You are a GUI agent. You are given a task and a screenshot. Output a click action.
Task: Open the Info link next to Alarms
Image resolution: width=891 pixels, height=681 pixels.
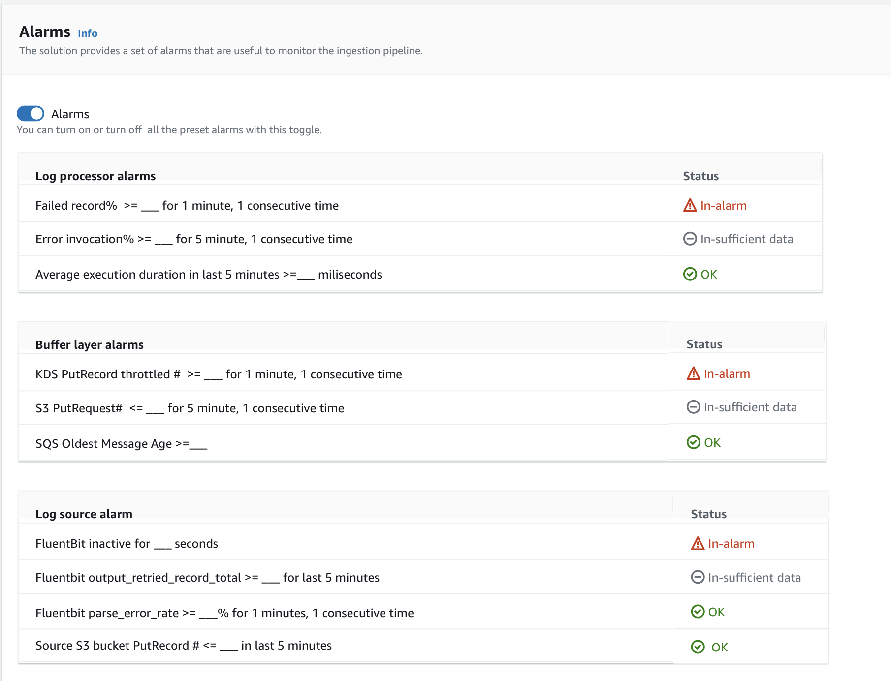(88, 33)
